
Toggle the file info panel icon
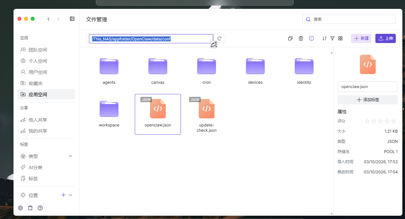[311, 38]
